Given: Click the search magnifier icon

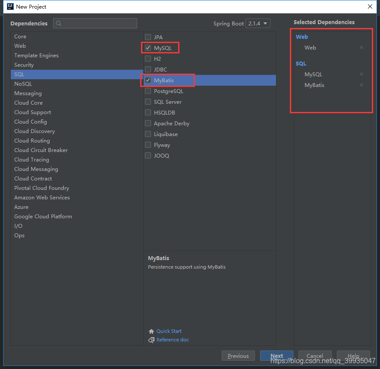Looking at the screenshot, I should click(59, 23).
